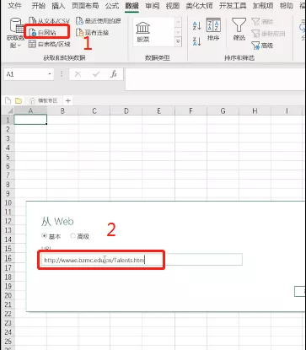
Task: Select row 9 header
Action: pos(8,193)
